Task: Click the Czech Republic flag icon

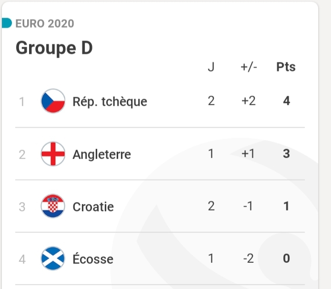Action: [x=53, y=101]
